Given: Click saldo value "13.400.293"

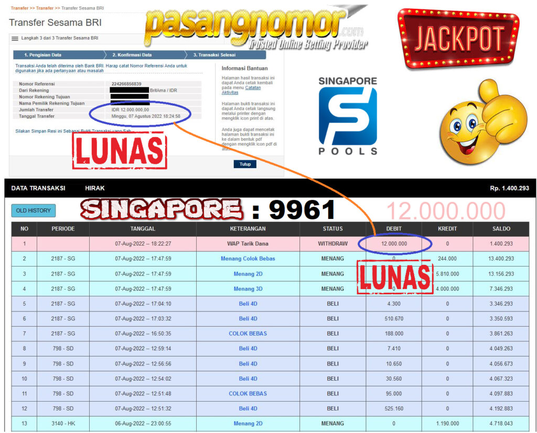Looking at the screenshot, I should click(x=501, y=259).
